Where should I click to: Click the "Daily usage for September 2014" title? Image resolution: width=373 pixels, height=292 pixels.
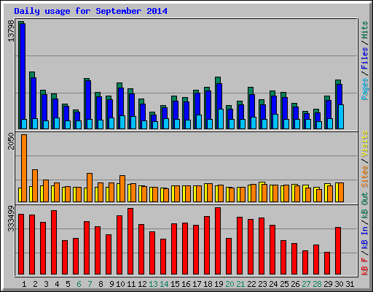pyautogui.click(x=90, y=11)
